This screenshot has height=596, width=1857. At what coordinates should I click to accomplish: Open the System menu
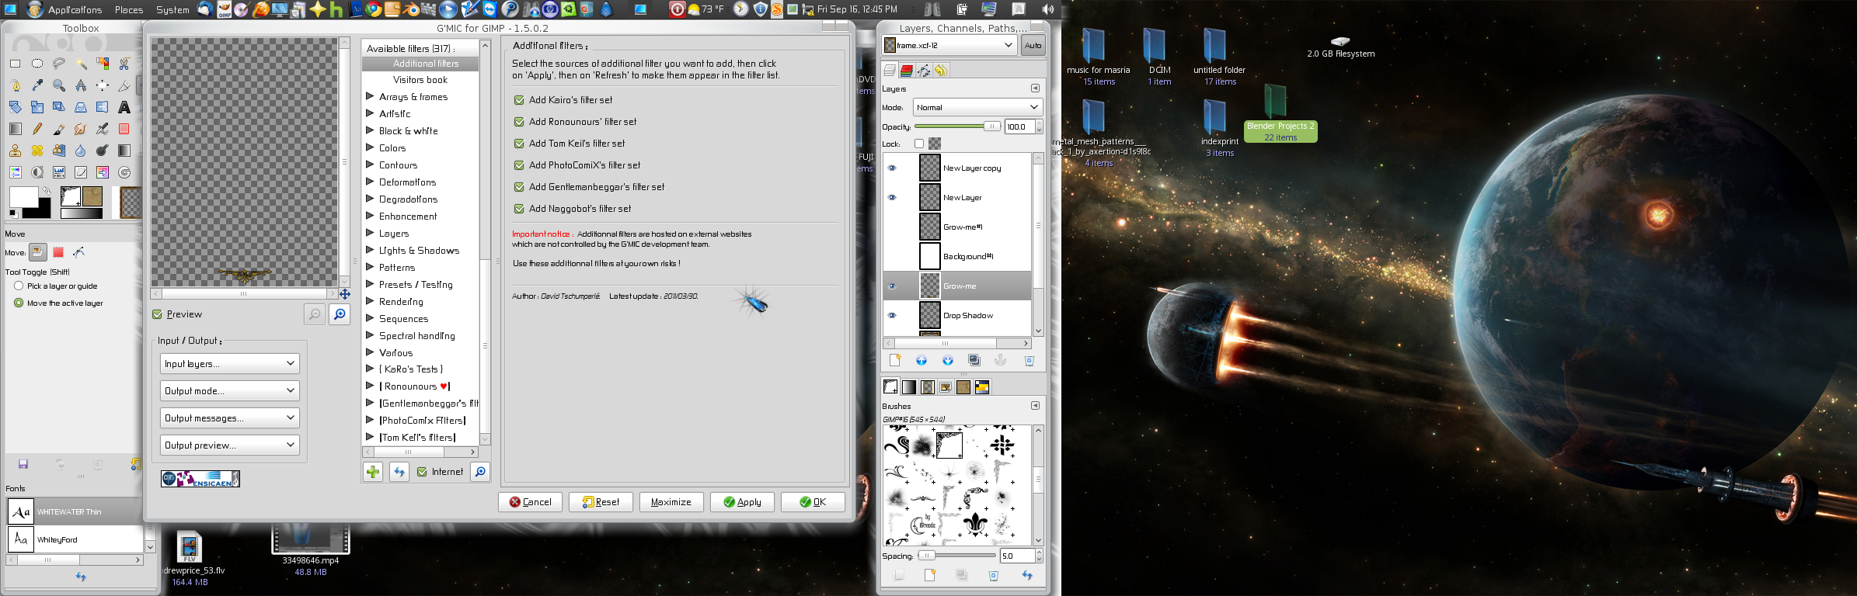172,9
